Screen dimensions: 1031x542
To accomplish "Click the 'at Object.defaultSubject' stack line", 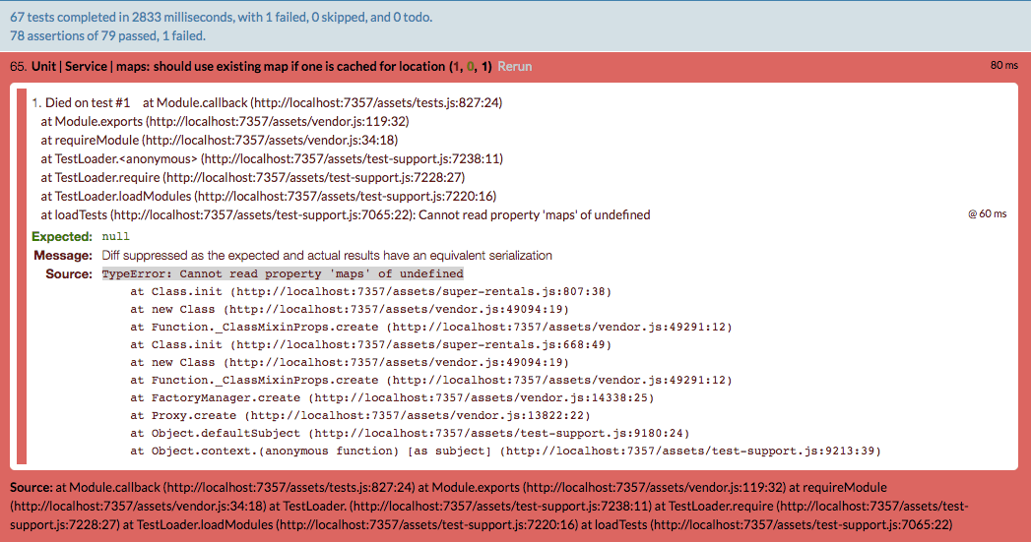I will (x=410, y=433).
